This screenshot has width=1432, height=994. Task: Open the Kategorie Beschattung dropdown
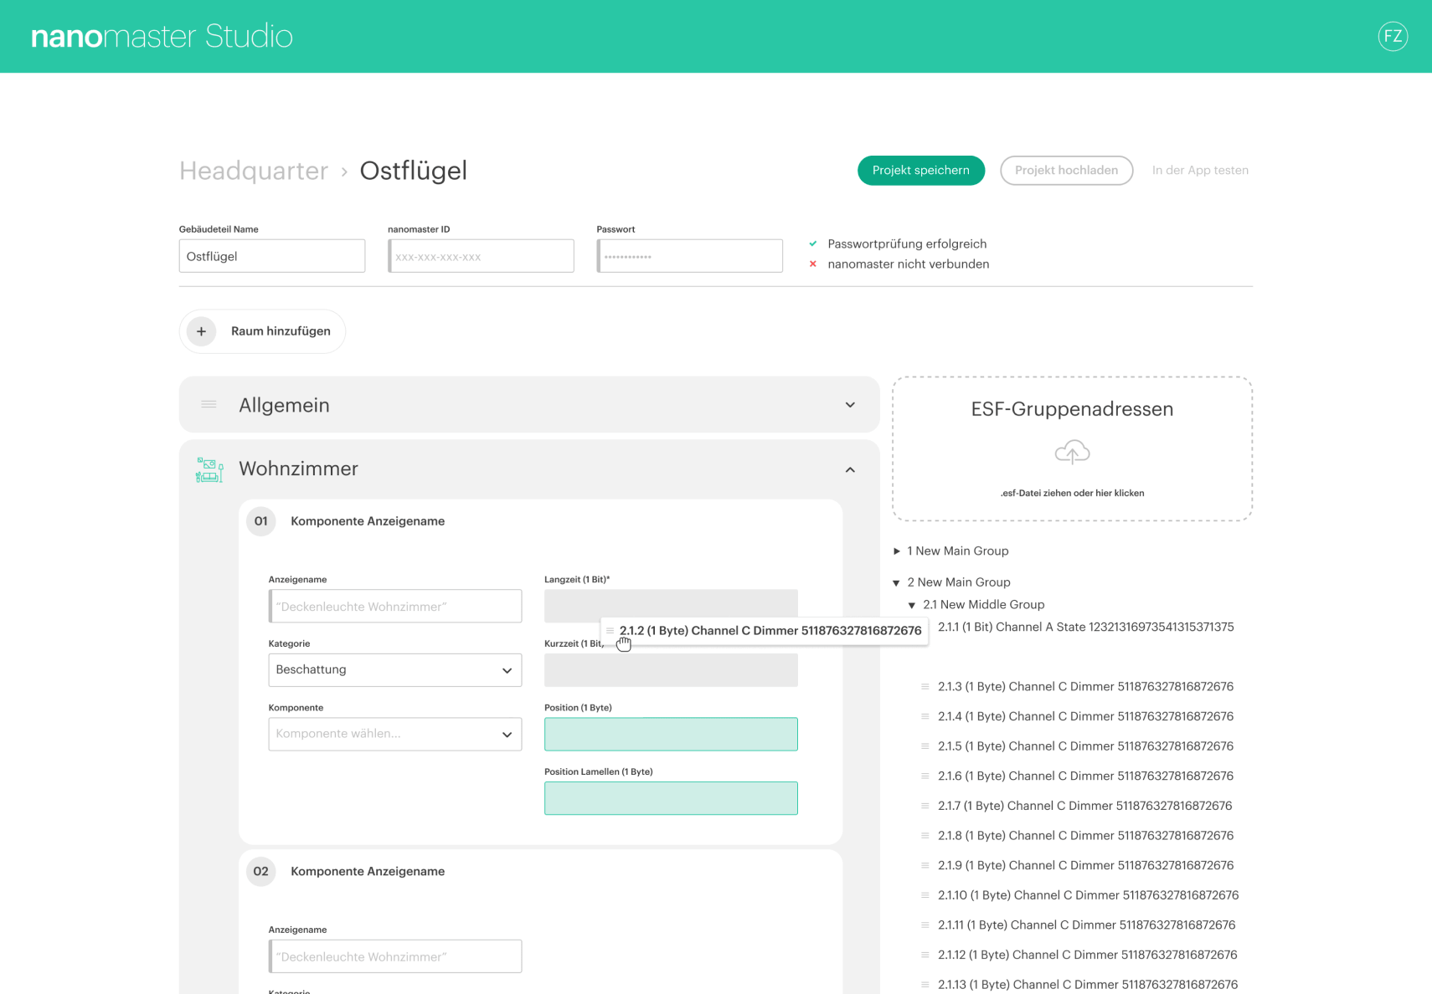395,670
